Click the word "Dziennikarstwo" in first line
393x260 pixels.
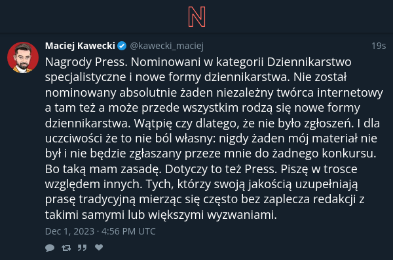coord(309,62)
